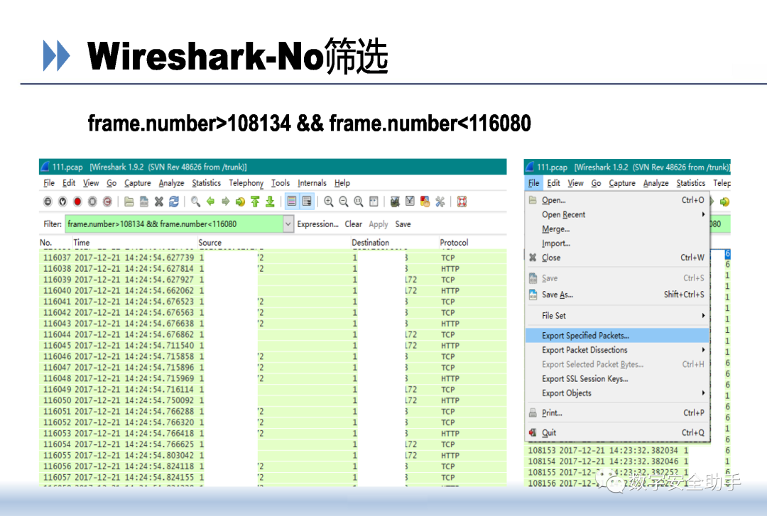This screenshot has height=516, width=767.
Task: Open View menu in left window
Action: click(91, 183)
